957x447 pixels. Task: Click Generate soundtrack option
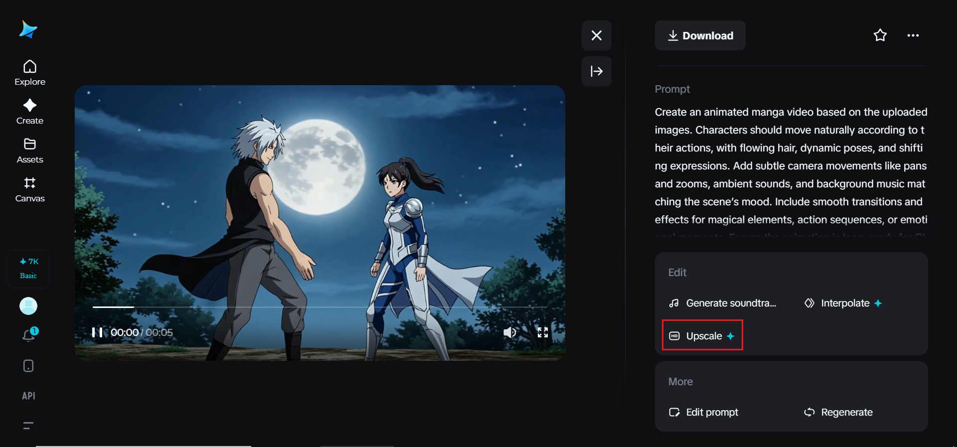723,303
